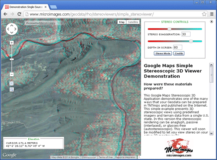Open the Chrome hamburger menu
The image size is (217, 160).
(212, 14)
